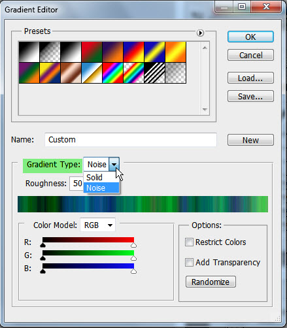Create a gradient with New button

tap(250, 140)
